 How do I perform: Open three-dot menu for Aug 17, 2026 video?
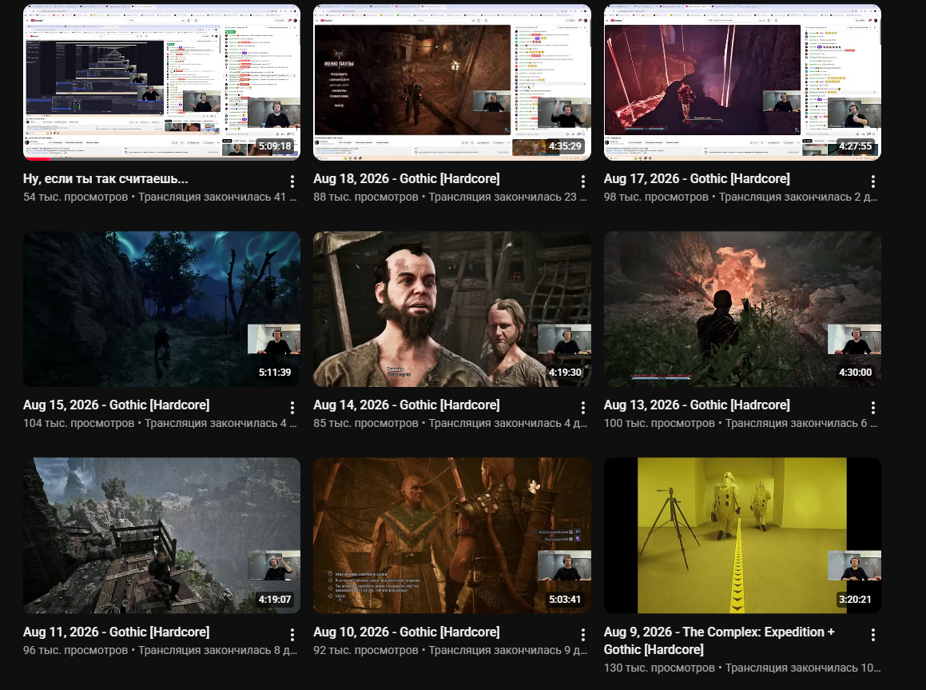(872, 181)
